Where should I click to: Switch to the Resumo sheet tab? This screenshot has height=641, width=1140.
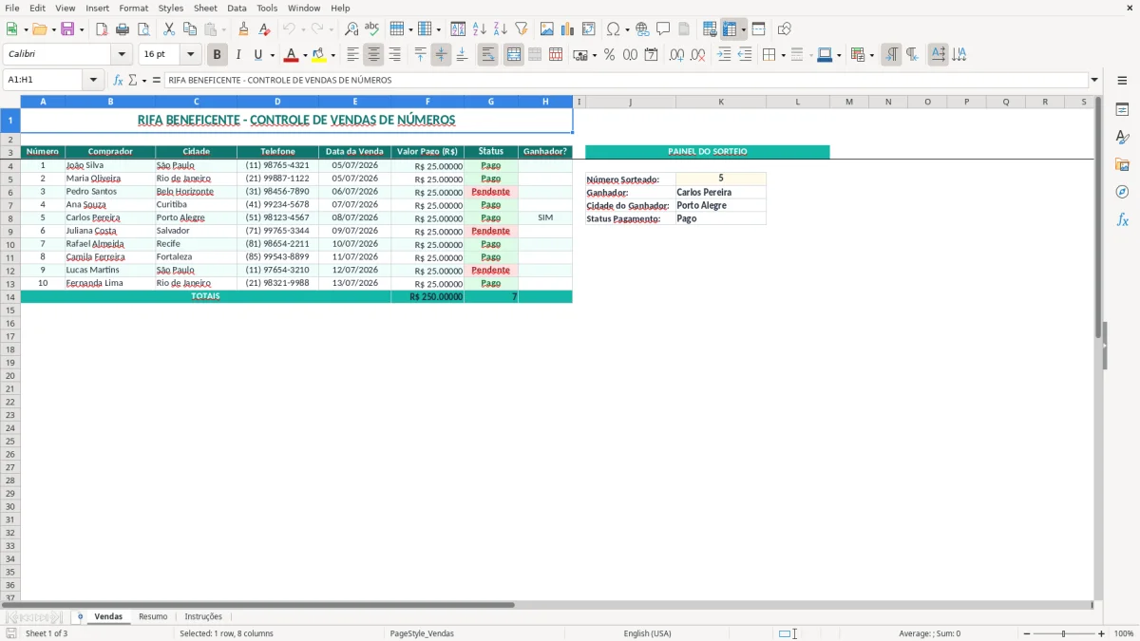click(x=153, y=616)
